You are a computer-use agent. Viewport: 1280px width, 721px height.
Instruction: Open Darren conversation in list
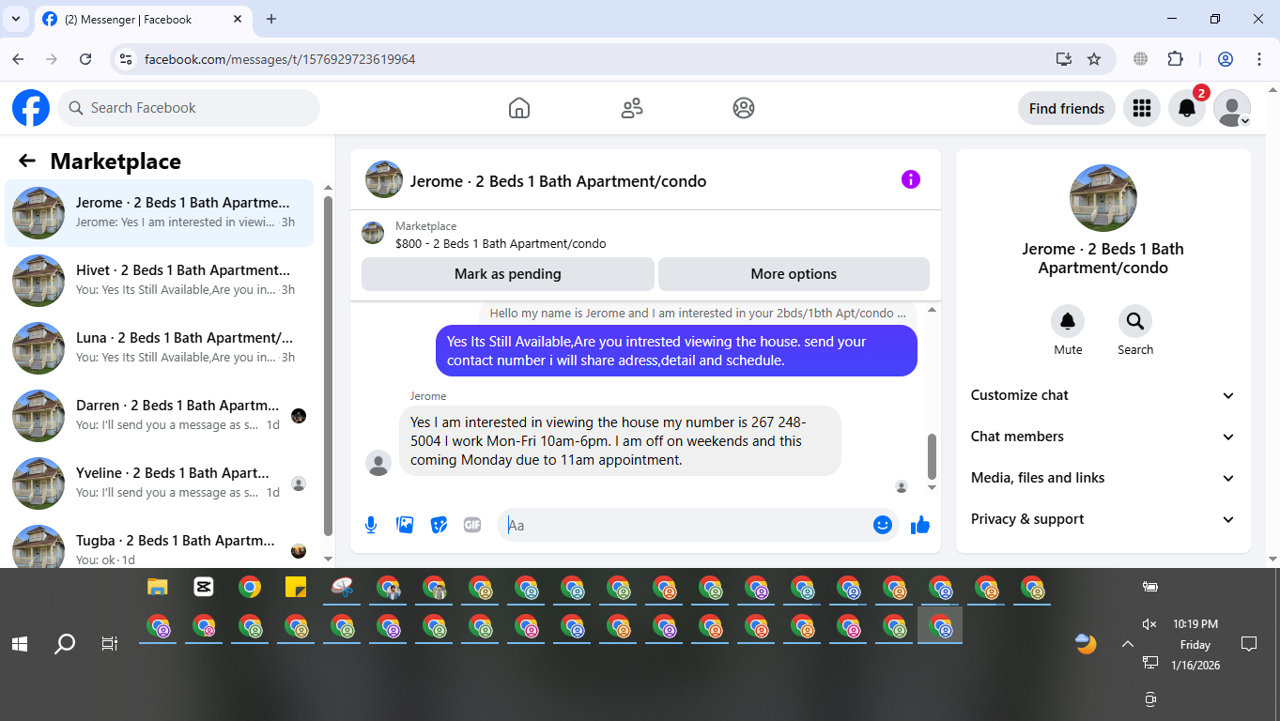click(x=160, y=416)
